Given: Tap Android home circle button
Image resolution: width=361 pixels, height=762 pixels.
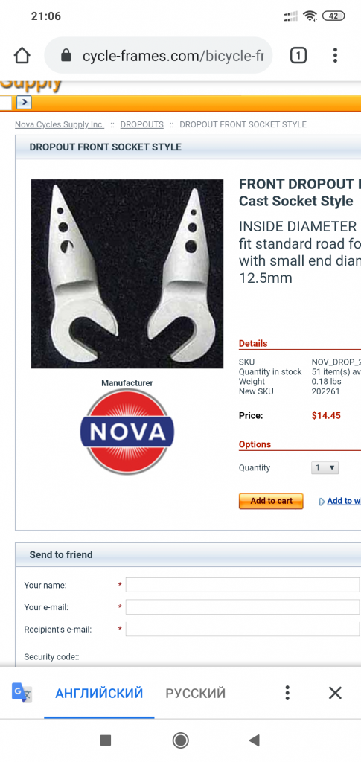Looking at the screenshot, I should pos(181,740).
